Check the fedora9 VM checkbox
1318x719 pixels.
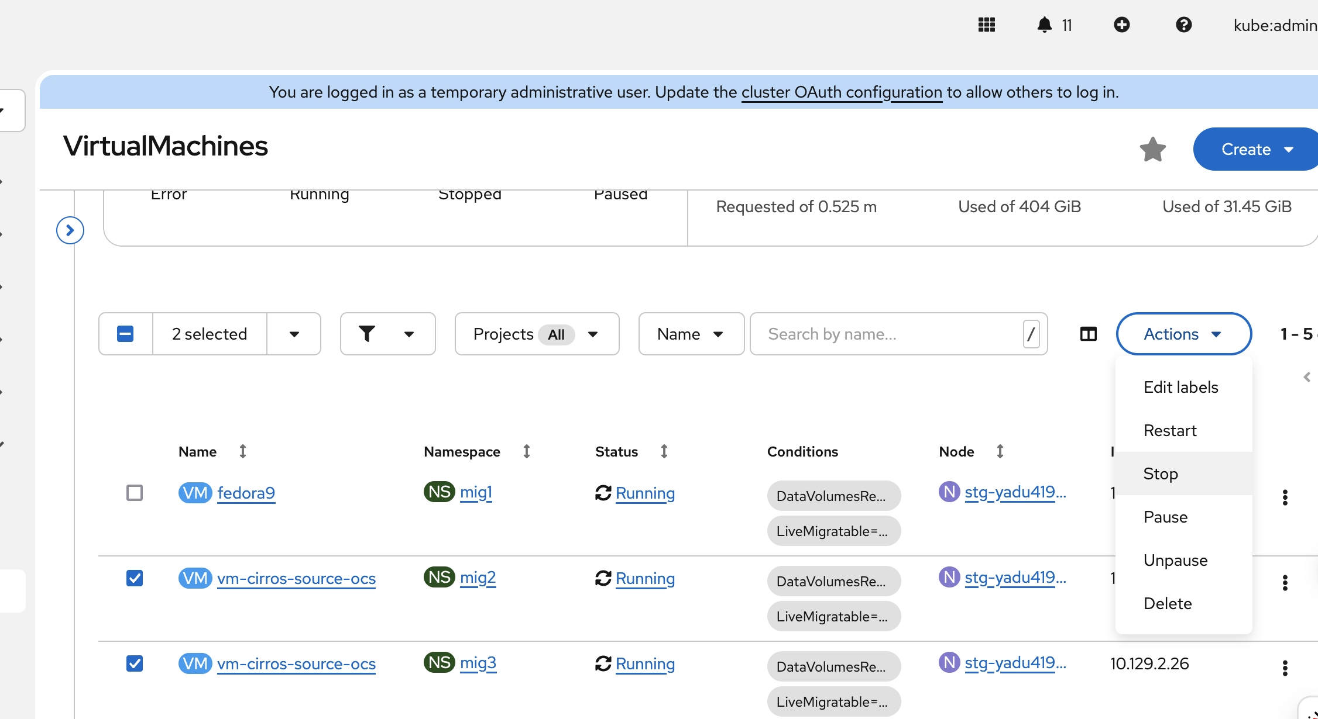tap(135, 493)
